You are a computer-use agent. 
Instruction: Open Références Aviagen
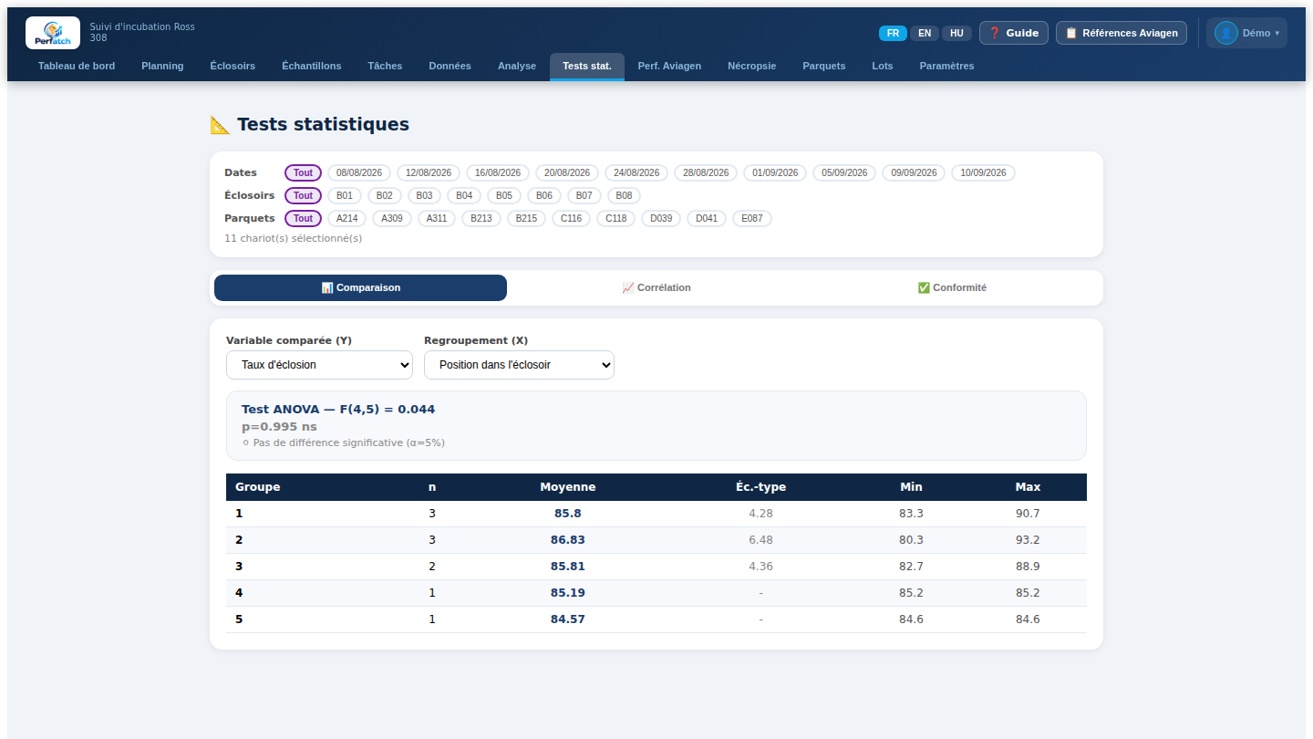click(1122, 33)
